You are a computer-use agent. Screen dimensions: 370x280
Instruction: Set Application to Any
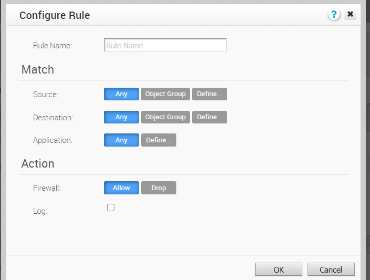coord(121,140)
